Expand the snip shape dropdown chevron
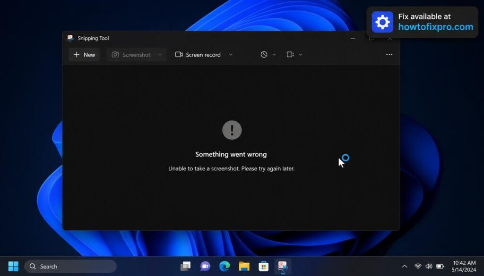This screenshot has width=484, height=276. click(301, 55)
